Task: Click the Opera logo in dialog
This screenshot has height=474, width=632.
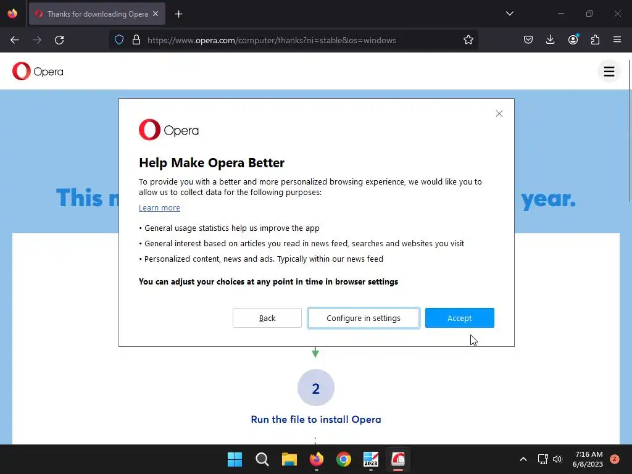Action: point(168,130)
